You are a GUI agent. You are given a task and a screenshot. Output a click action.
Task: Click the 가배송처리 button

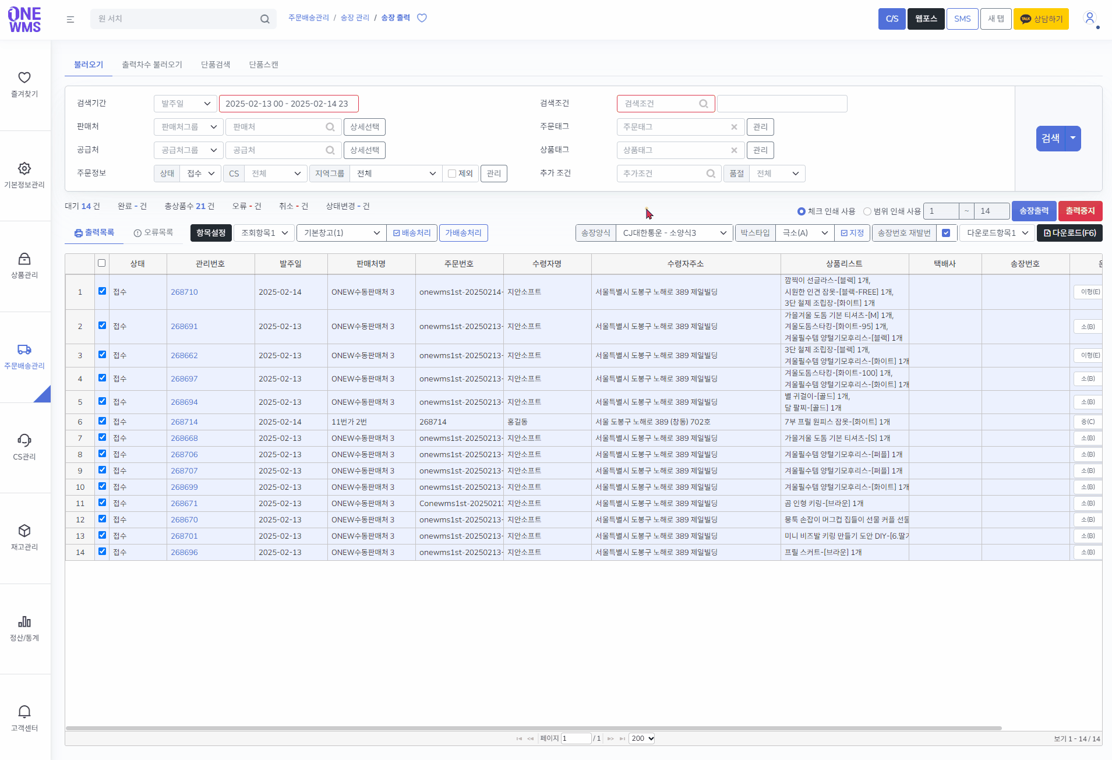click(464, 233)
